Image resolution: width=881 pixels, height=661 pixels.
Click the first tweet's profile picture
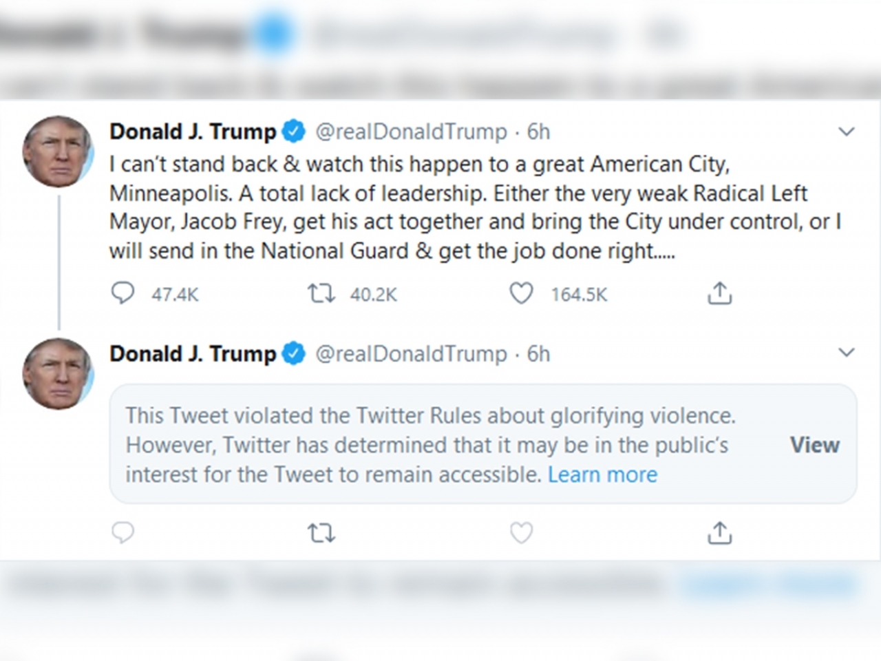58,151
